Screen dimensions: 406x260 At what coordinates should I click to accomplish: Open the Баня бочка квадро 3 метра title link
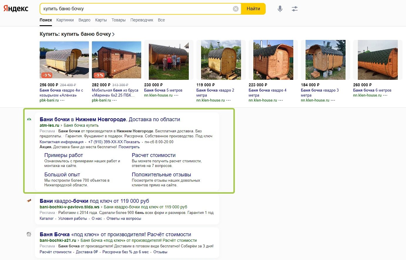(320, 93)
